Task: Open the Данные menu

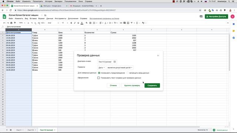Action: pyautogui.click(x=50, y=18)
